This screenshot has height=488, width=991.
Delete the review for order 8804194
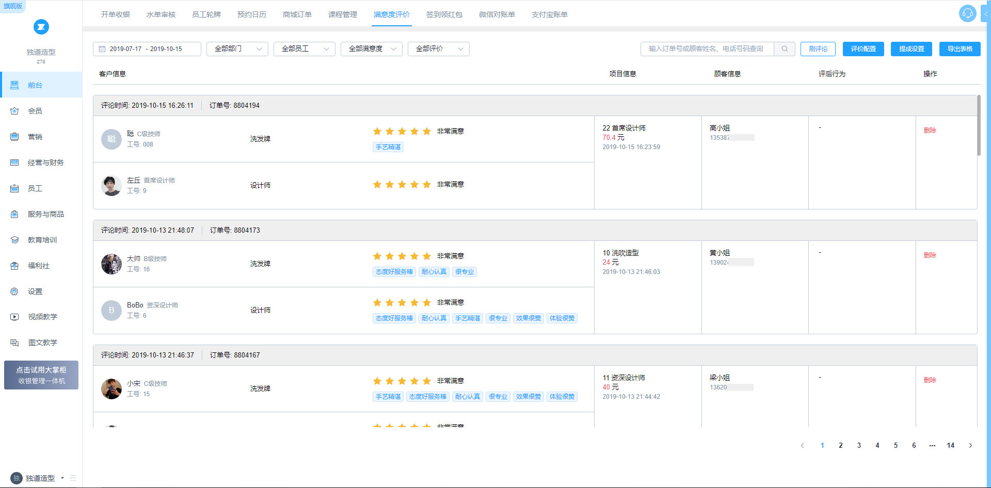[930, 131]
